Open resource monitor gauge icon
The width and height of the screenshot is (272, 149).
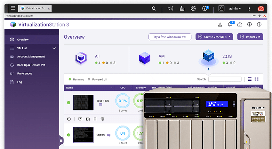[240, 25]
